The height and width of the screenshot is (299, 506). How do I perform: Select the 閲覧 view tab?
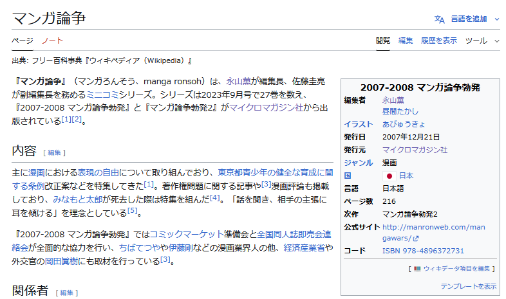pos(383,41)
